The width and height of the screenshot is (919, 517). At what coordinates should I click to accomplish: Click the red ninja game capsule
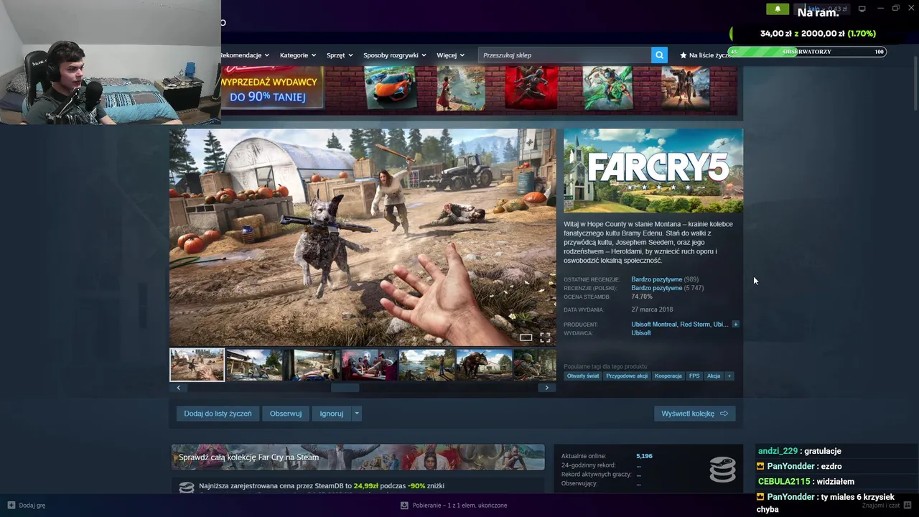click(x=531, y=88)
